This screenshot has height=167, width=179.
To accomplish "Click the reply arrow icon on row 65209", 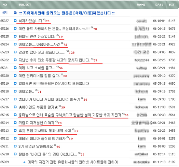I will pyautogui.click(x=24, y=162).
